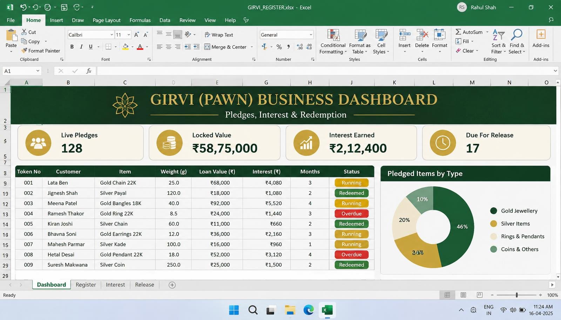Click the Add-ins button
Screen dimensions: 561x320
pyautogui.click(x=541, y=39)
